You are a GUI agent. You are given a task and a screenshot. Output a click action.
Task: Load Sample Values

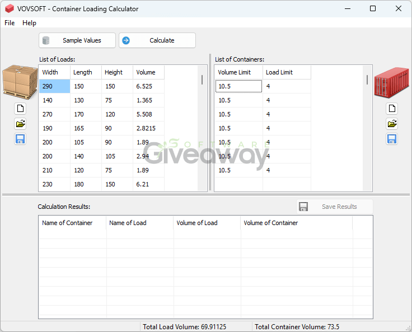pyautogui.click(x=77, y=40)
